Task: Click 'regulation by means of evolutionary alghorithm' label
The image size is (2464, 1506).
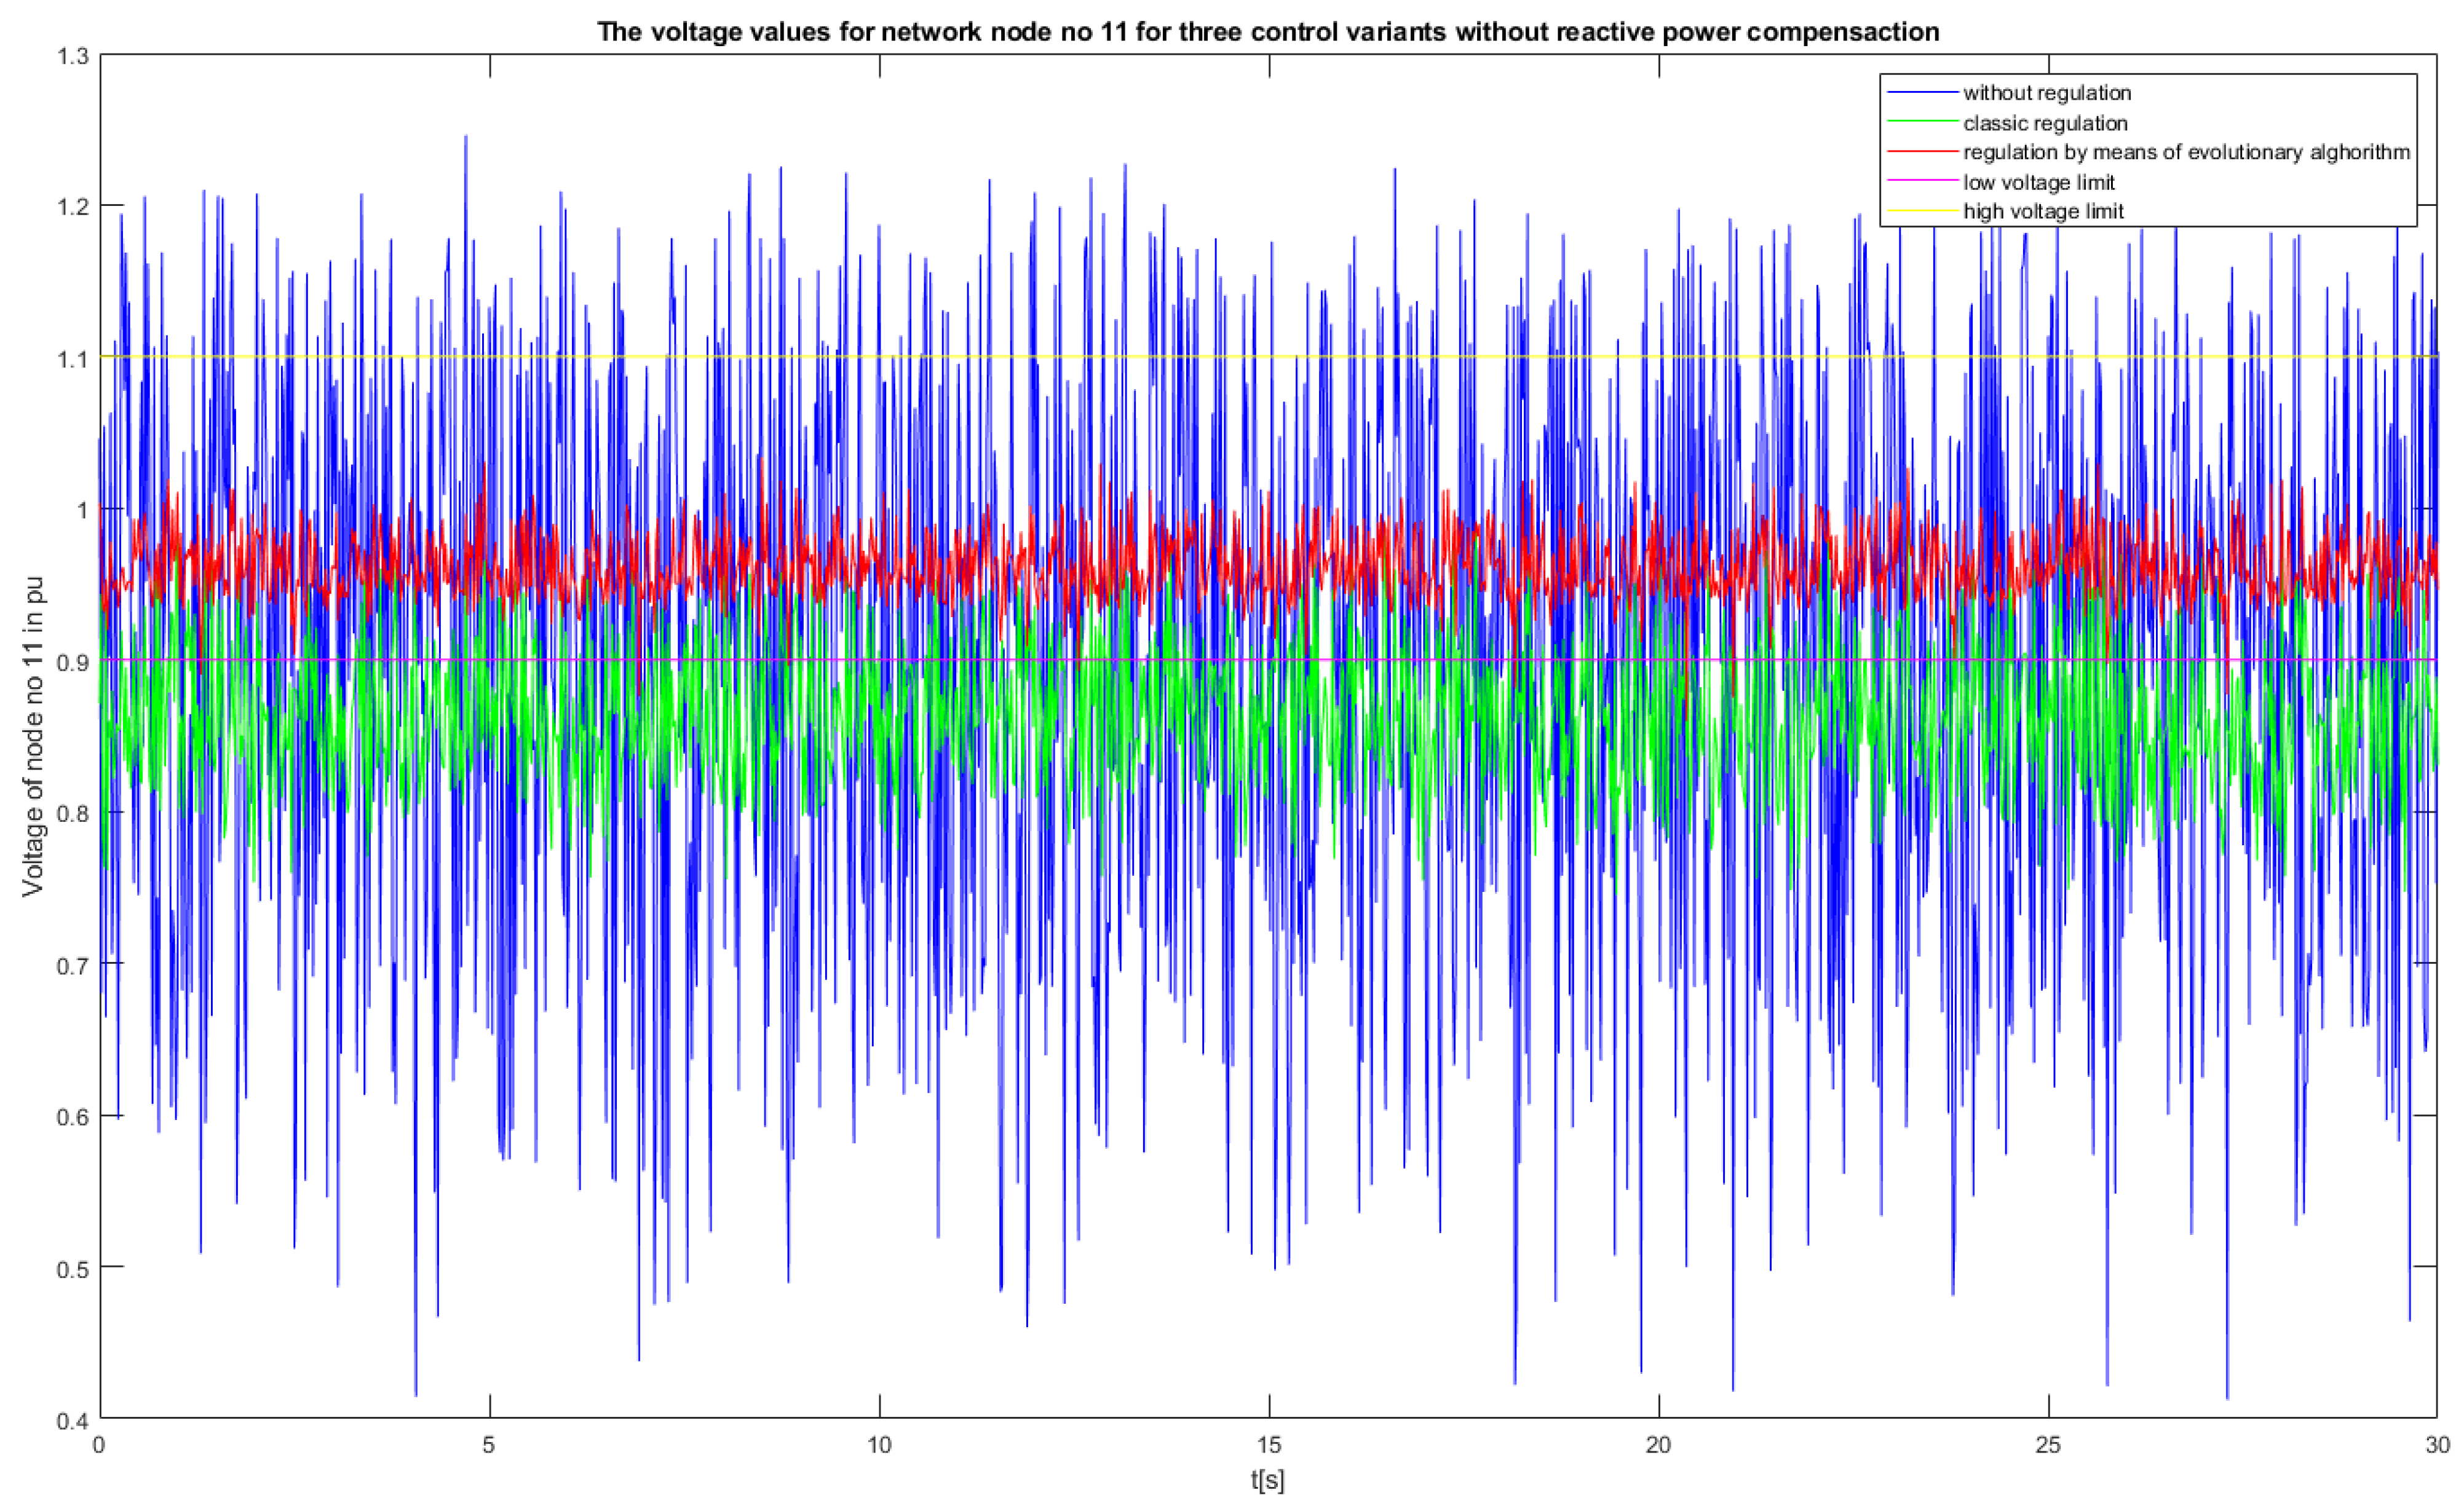Action: (x=2186, y=152)
